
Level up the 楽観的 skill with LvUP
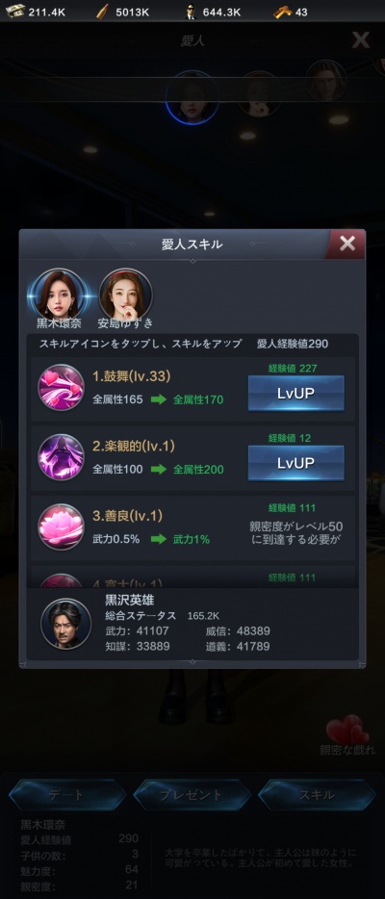pos(296,463)
